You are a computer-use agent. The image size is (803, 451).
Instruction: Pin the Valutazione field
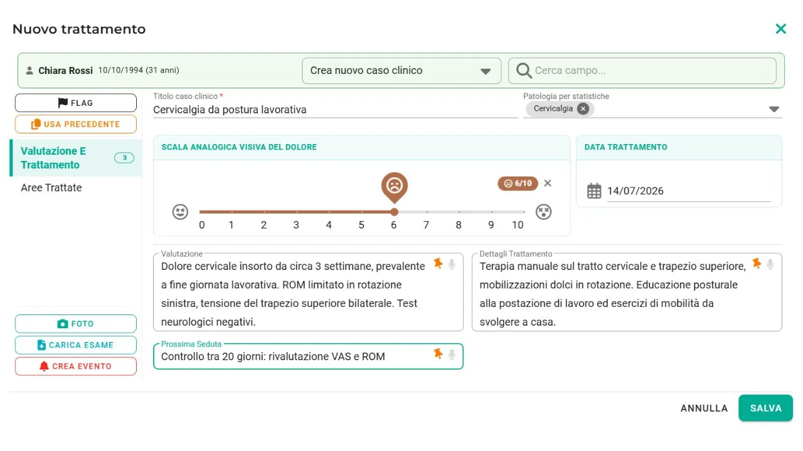click(x=439, y=264)
